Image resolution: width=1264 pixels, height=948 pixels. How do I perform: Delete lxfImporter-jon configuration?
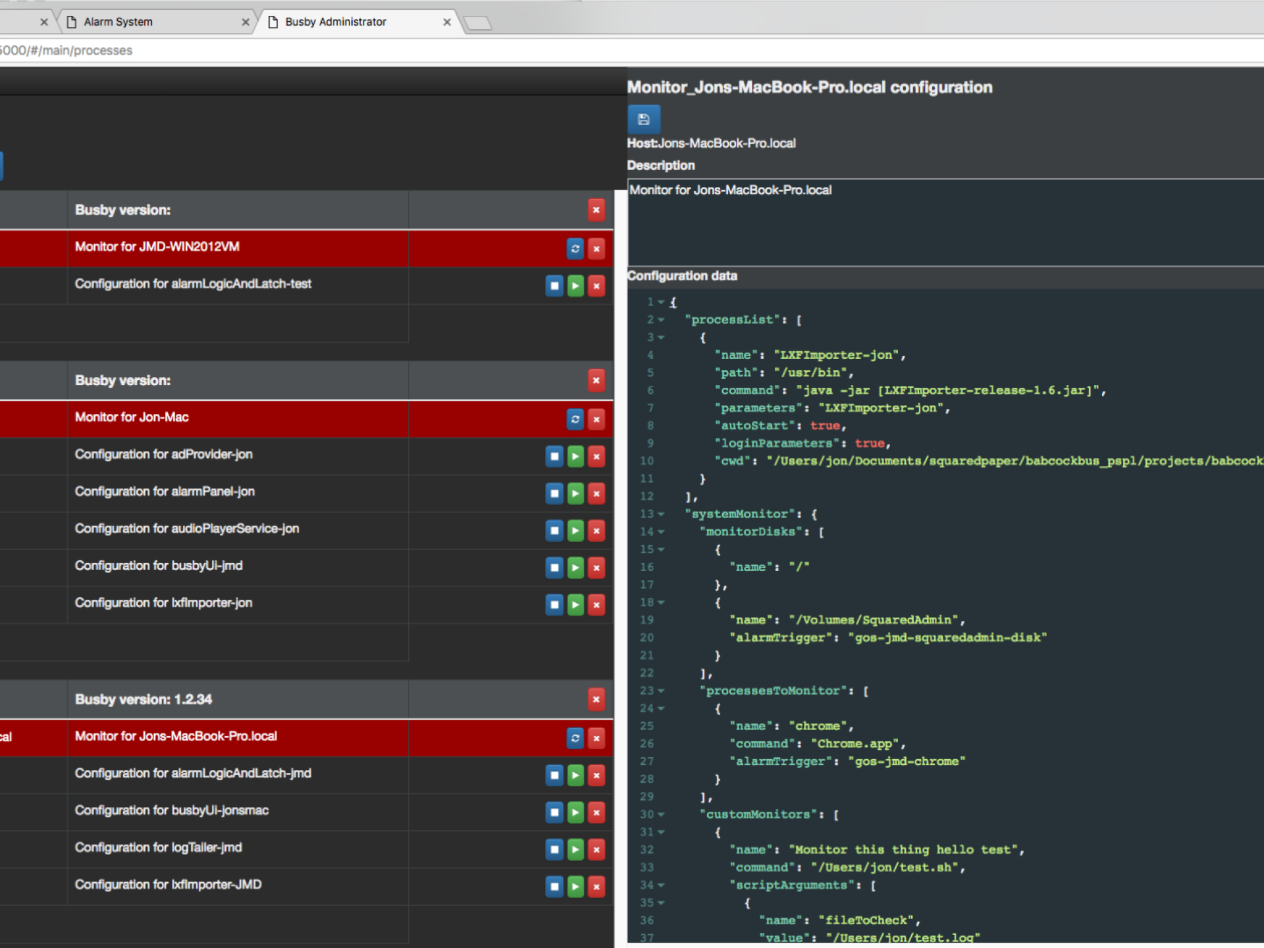tap(596, 605)
